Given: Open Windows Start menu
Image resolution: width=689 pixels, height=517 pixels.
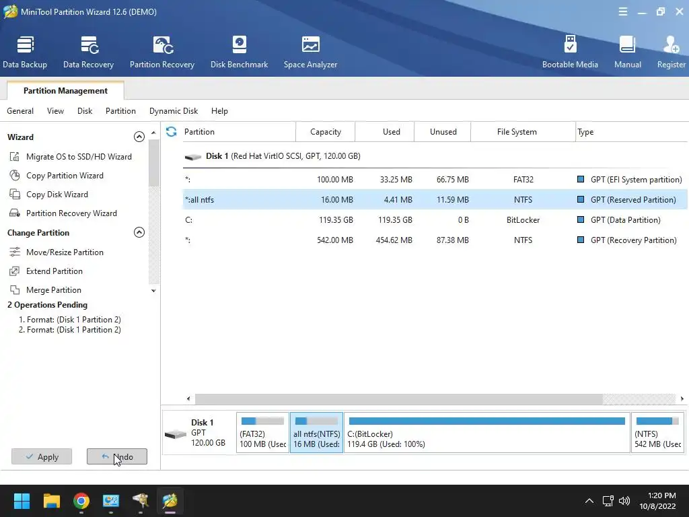Looking at the screenshot, I should pos(22,501).
